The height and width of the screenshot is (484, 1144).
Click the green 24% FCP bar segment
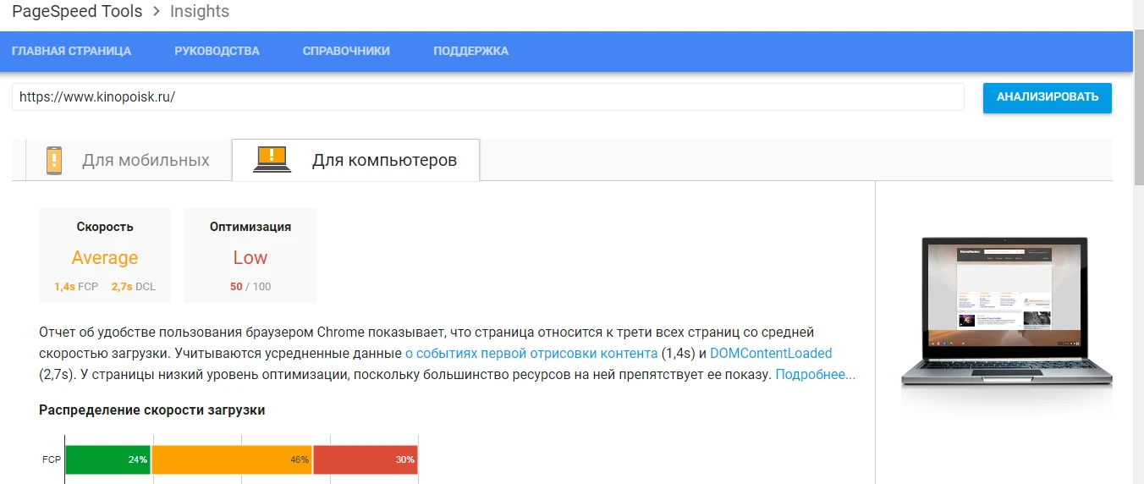(107, 459)
